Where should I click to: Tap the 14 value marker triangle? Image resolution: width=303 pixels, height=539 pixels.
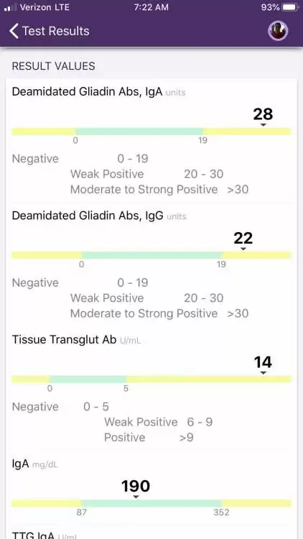[263, 372]
